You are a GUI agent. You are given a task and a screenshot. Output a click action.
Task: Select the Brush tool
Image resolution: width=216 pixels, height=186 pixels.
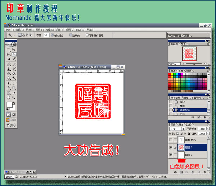[14, 64]
